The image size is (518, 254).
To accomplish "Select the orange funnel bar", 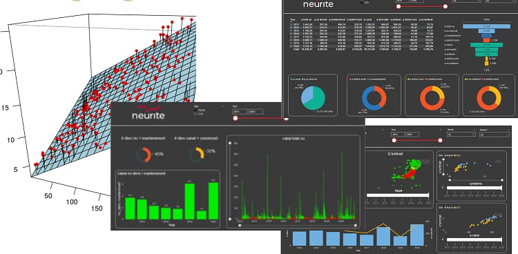I will [486, 40].
